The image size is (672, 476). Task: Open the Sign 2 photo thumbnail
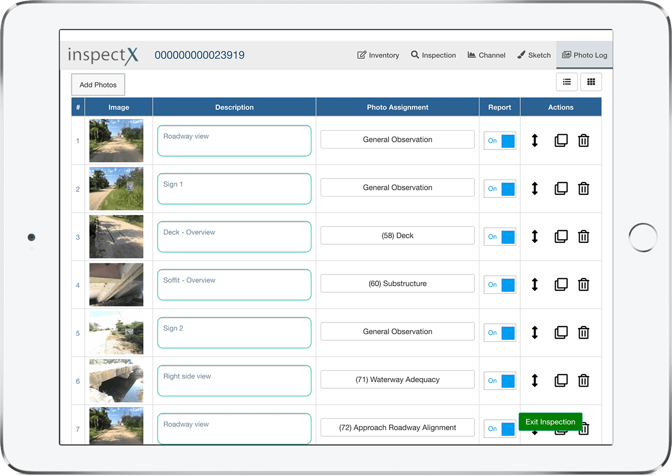tap(116, 333)
